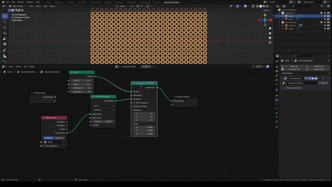Click the Scale value slider in Scale Elements
Viewport: 332px width, 187px height.
(x=103, y=122)
